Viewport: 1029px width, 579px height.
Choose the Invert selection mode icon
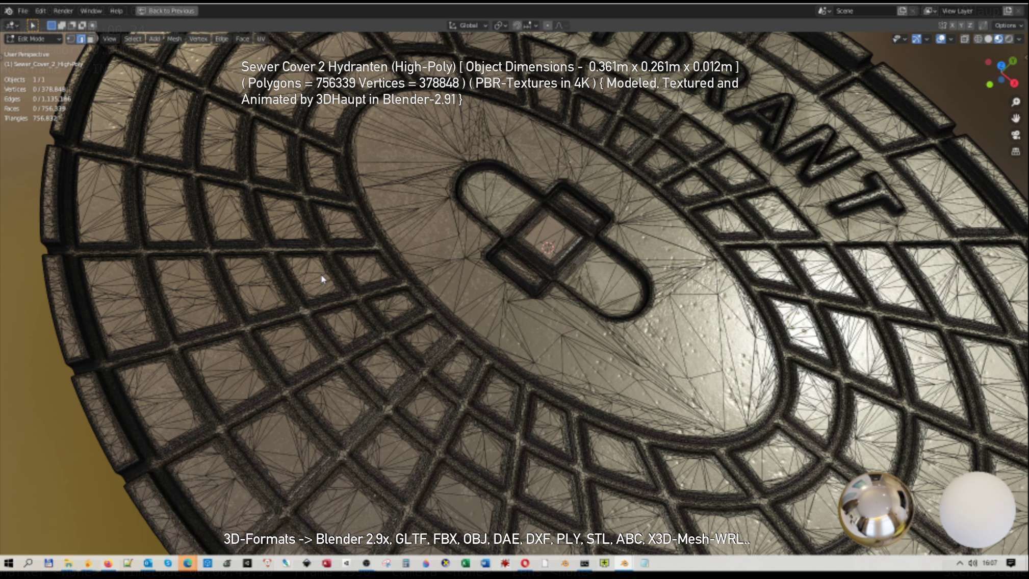click(82, 25)
